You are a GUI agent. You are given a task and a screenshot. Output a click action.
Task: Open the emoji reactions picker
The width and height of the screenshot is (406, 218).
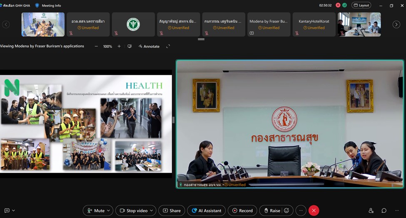tap(286, 211)
